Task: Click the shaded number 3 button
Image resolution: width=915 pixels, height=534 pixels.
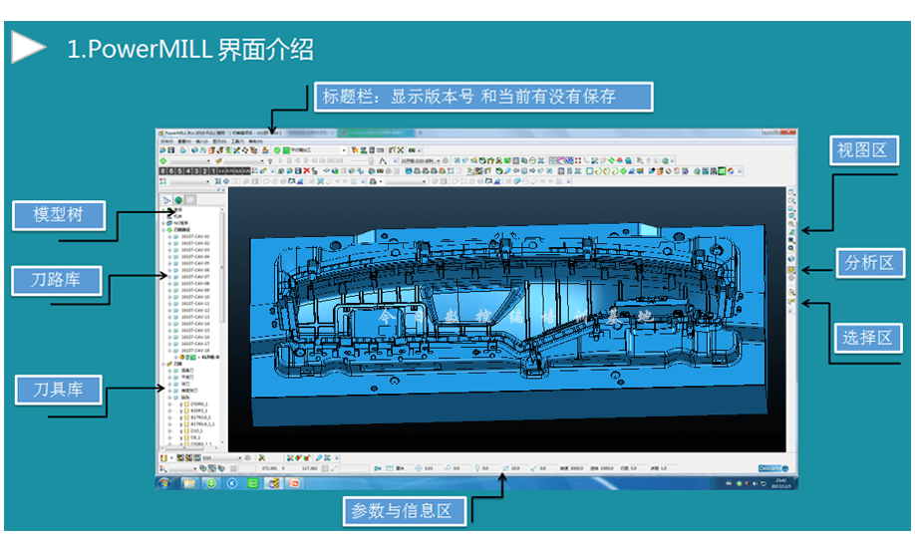Action: coord(196,170)
